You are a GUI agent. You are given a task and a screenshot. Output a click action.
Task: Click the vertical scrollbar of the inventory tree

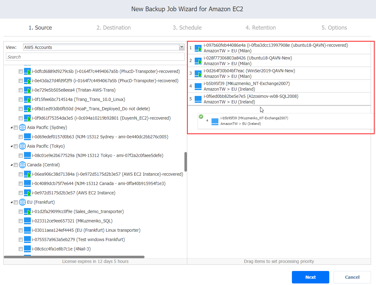[186, 162]
